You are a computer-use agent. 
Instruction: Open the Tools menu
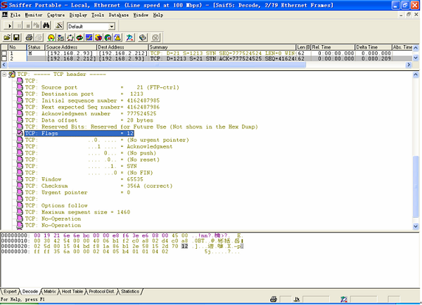(97, 14)
